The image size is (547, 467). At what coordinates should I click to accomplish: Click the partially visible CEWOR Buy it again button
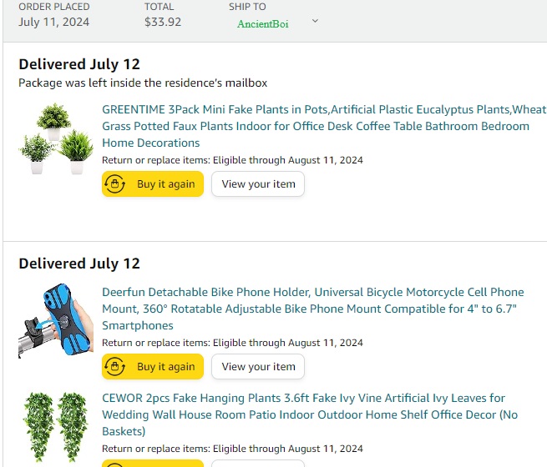(x=153, y=464)
